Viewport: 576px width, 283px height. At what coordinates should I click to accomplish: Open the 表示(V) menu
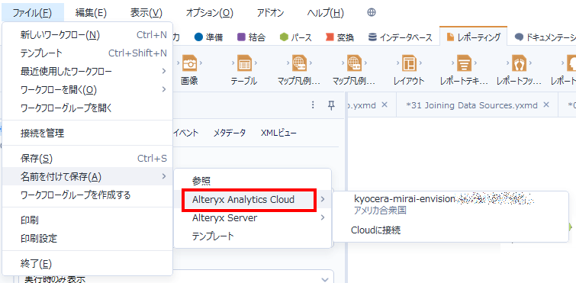pyautogui.click(x=146, y=13)
